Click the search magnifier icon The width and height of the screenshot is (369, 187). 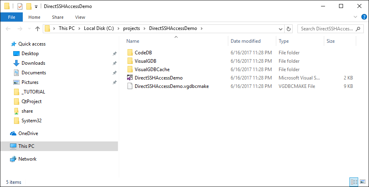coord(358,29)
